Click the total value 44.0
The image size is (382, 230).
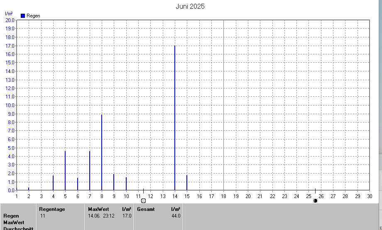click(x=176, y=216)
